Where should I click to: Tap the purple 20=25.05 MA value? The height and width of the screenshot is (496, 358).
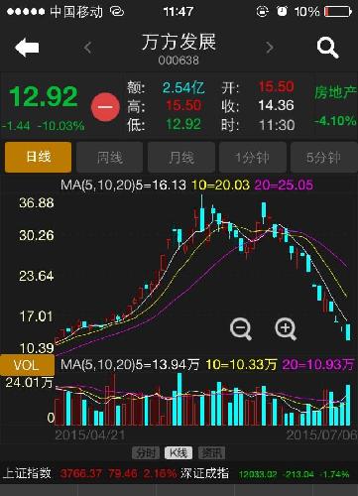point(284,185)
